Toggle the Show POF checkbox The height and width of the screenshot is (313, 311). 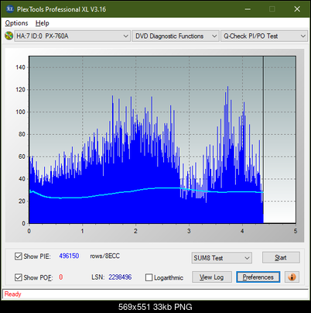(18, 277)
